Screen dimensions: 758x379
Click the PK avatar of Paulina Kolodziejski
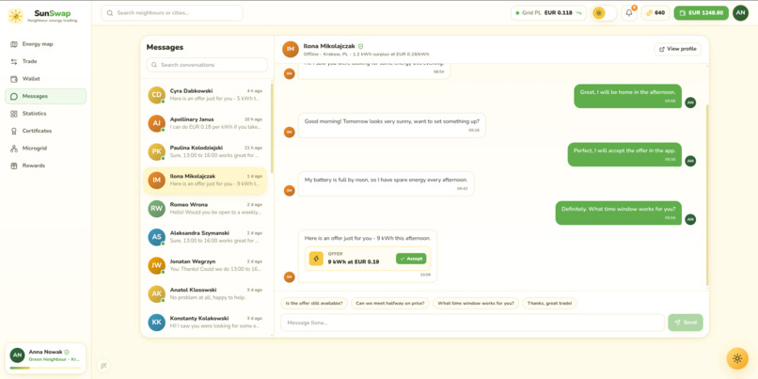[x=157, y=151]
